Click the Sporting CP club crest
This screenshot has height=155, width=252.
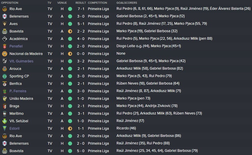5,76
